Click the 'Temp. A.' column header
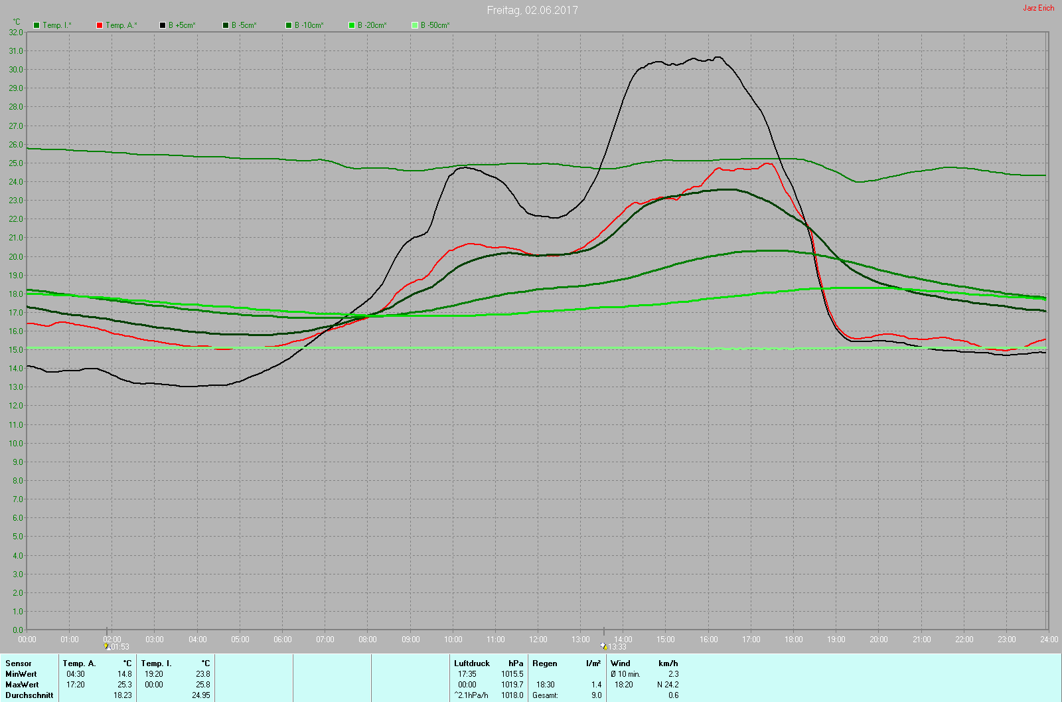Image resolution: width=1062 pixels, height=702 pixels. pyautogui.click(x=79, y=663)
